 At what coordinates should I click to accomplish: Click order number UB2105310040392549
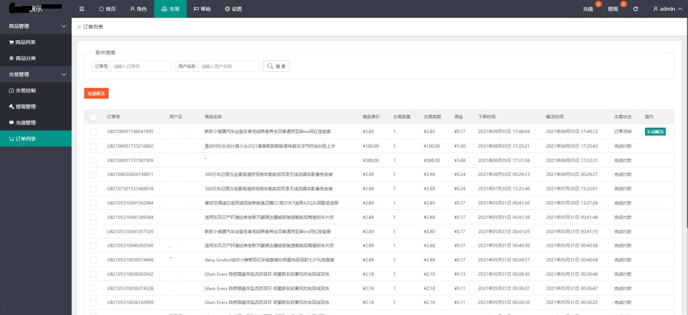click(130, 246)
